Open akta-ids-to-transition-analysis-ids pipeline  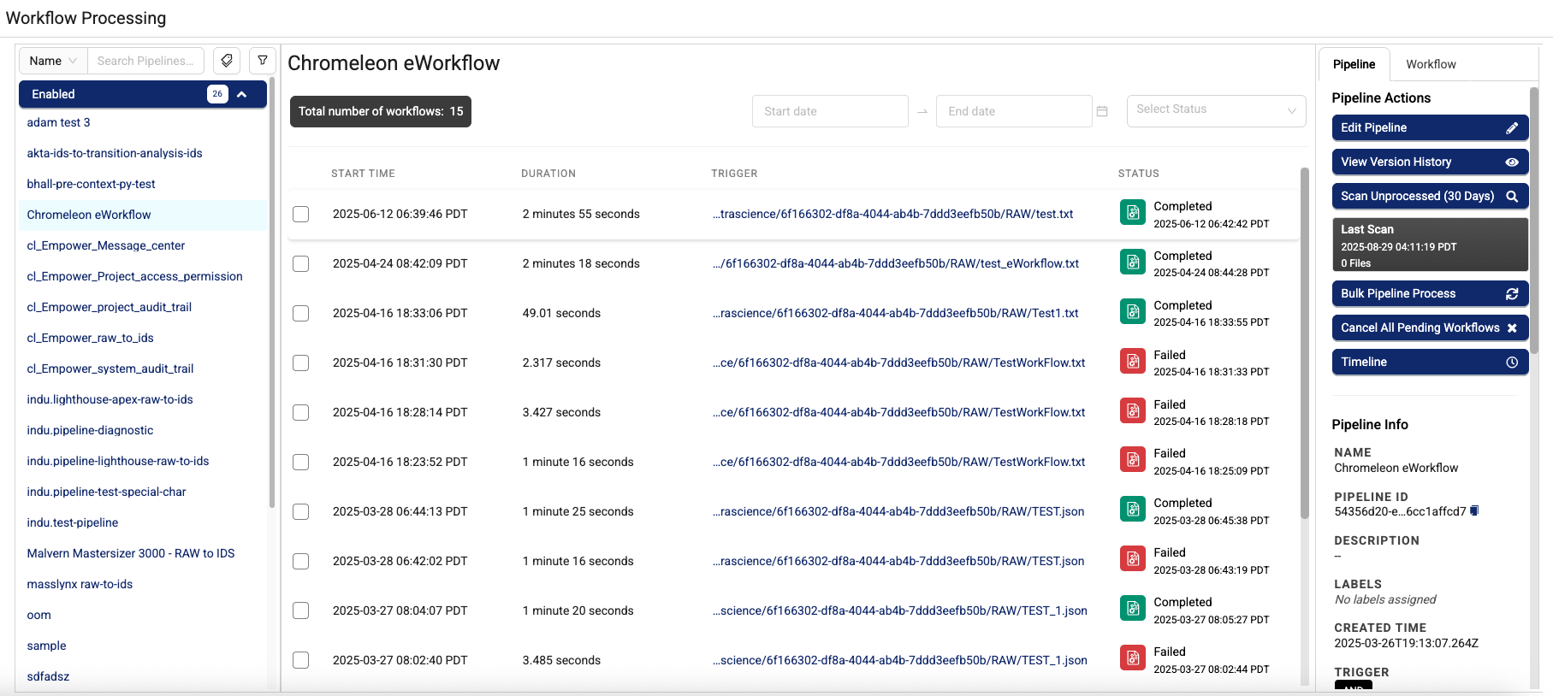tap(115, 153)
